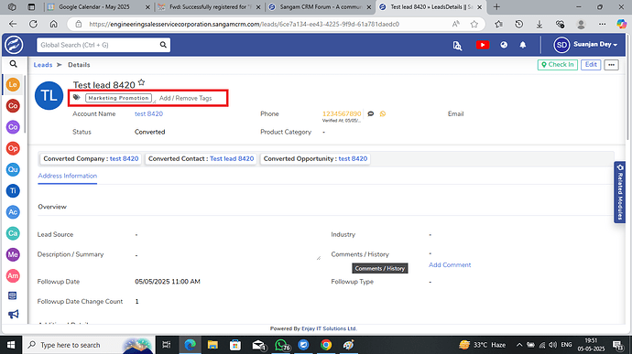Open Google Chrome from taskbar
This screenshot has height=354, width=632.
pos(326,345)
